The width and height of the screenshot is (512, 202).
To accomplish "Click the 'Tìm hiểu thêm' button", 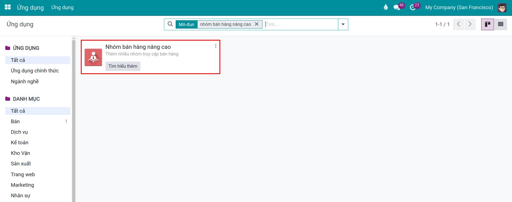I will (123, 66).
